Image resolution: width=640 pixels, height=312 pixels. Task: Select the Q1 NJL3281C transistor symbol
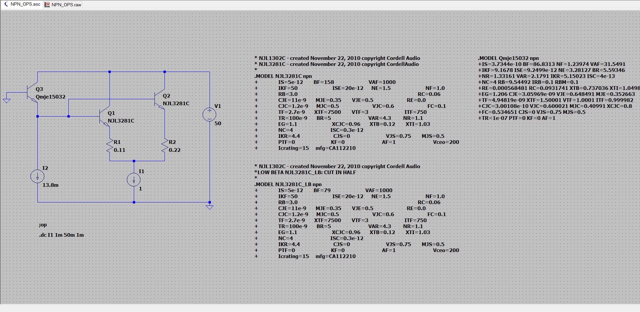point(104,117)
